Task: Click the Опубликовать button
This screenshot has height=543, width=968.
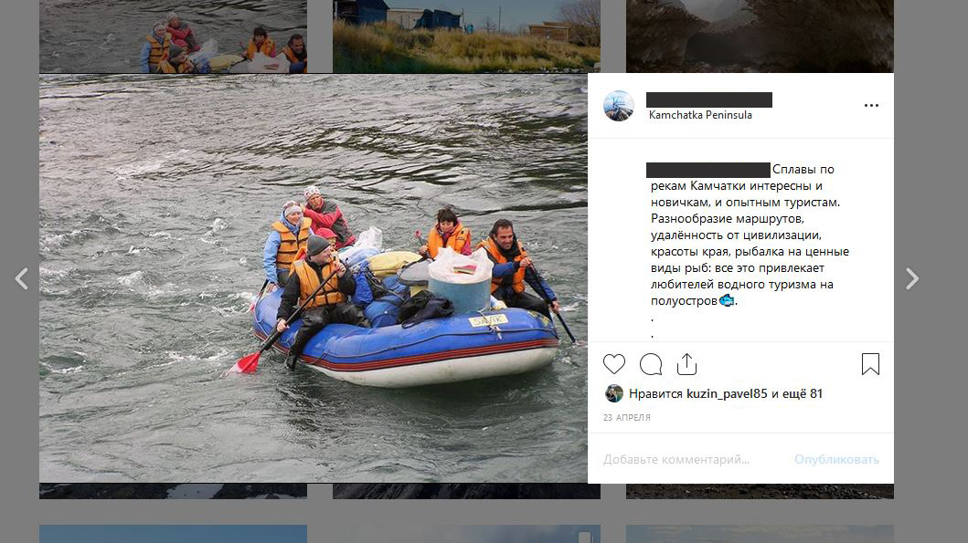Action: coord(836,459)
